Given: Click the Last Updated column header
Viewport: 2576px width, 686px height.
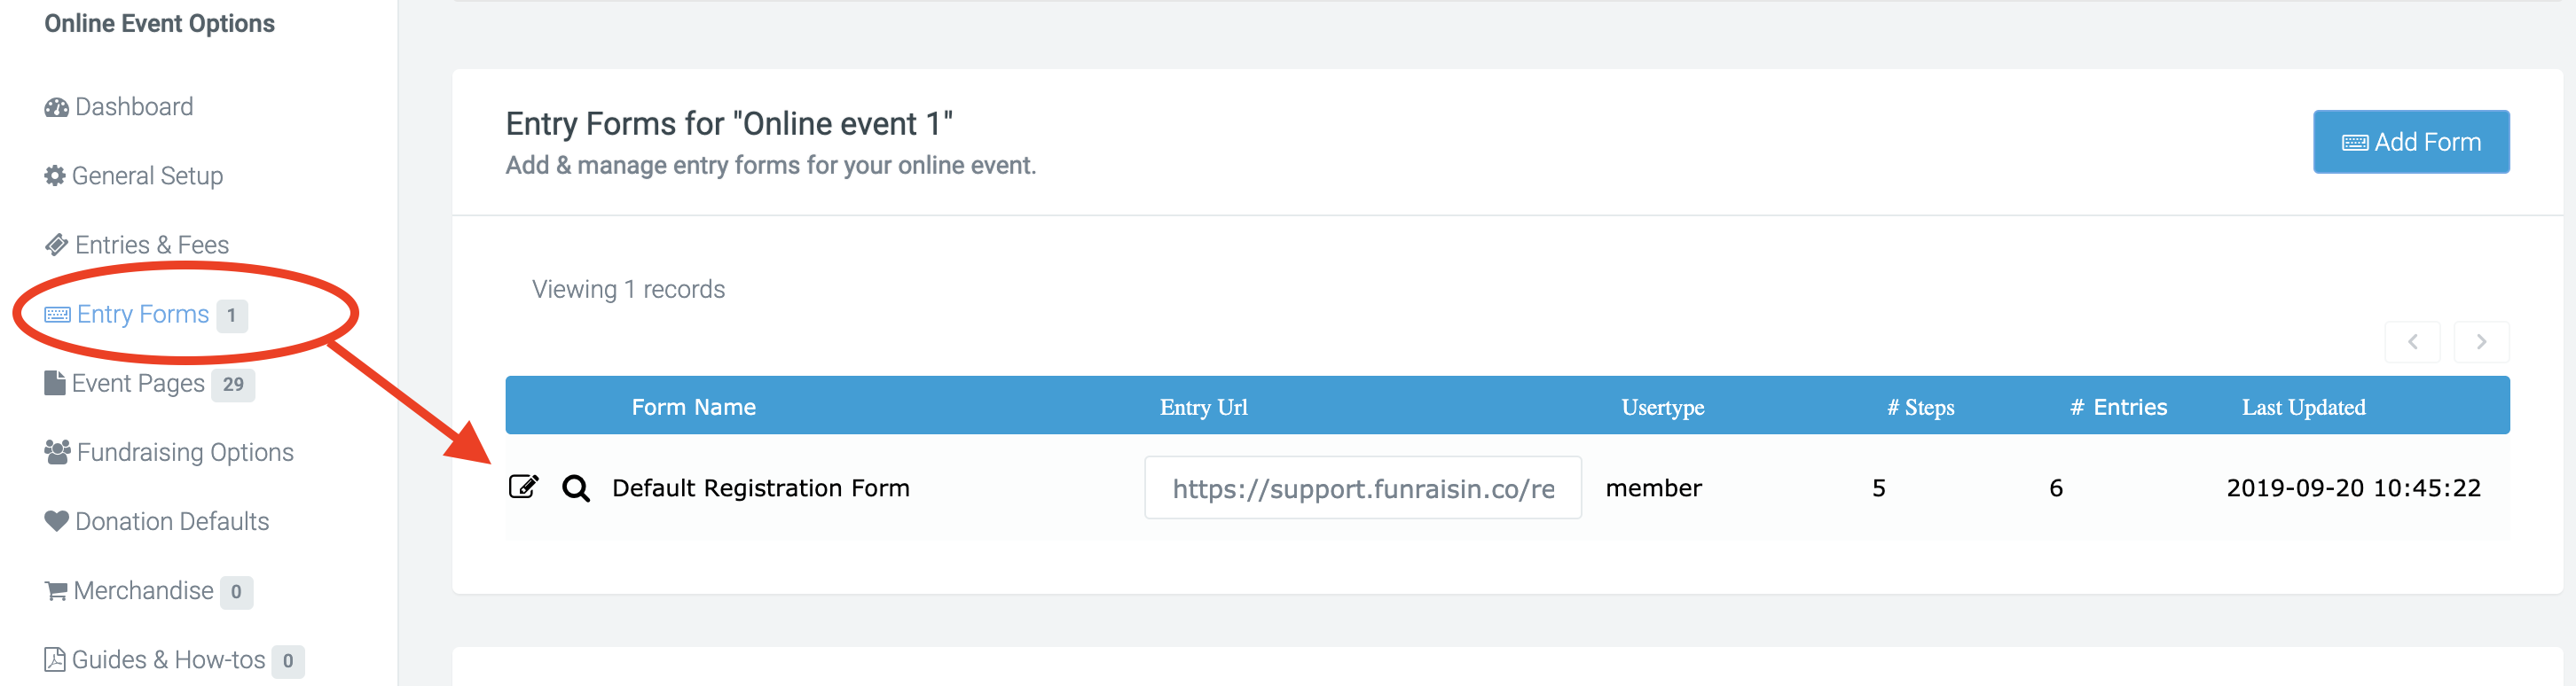Looking at the screenshot, I should 2303,408.
